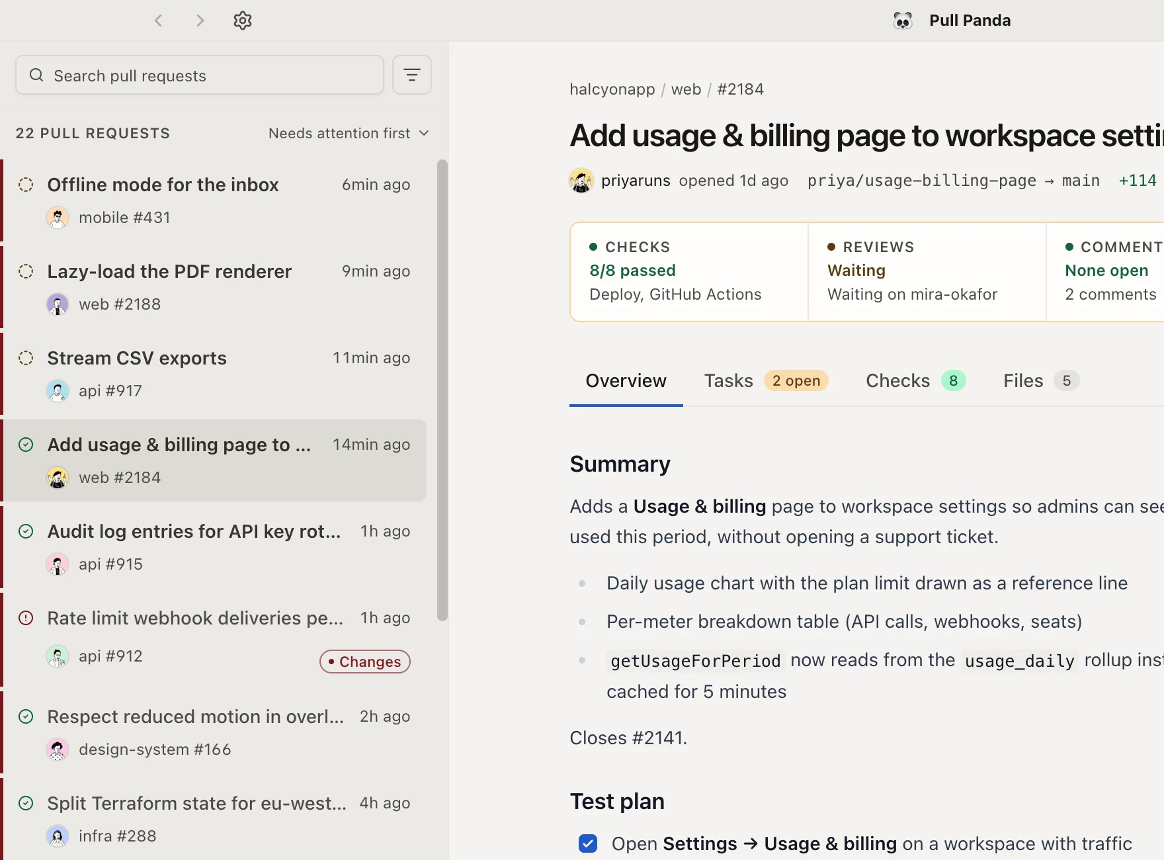The width and height of the screenshot is (1164, 860).
Task: Click the pull request list scrollbar
Action: pos(442,390)
